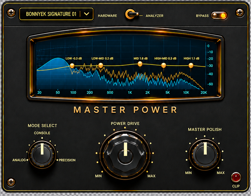Click the -60 dB scale label
The height and width of the screenshot is (196, 251).
coord(210,84)
